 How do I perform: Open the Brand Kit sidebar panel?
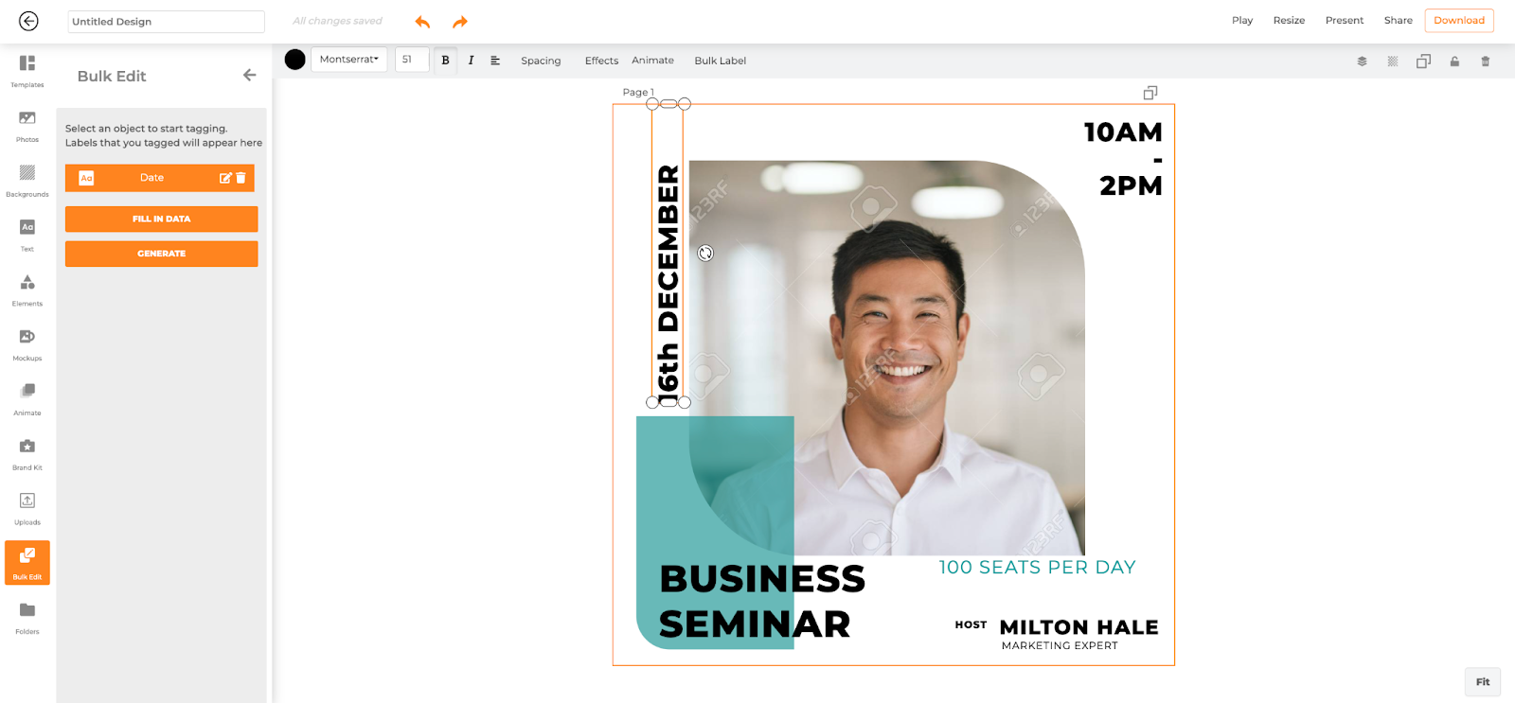pyautogui.click(x=27, y=452)
